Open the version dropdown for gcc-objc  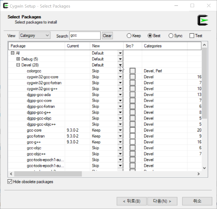pos(120,148)
